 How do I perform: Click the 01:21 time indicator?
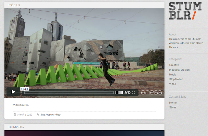[x=25, y=89]
